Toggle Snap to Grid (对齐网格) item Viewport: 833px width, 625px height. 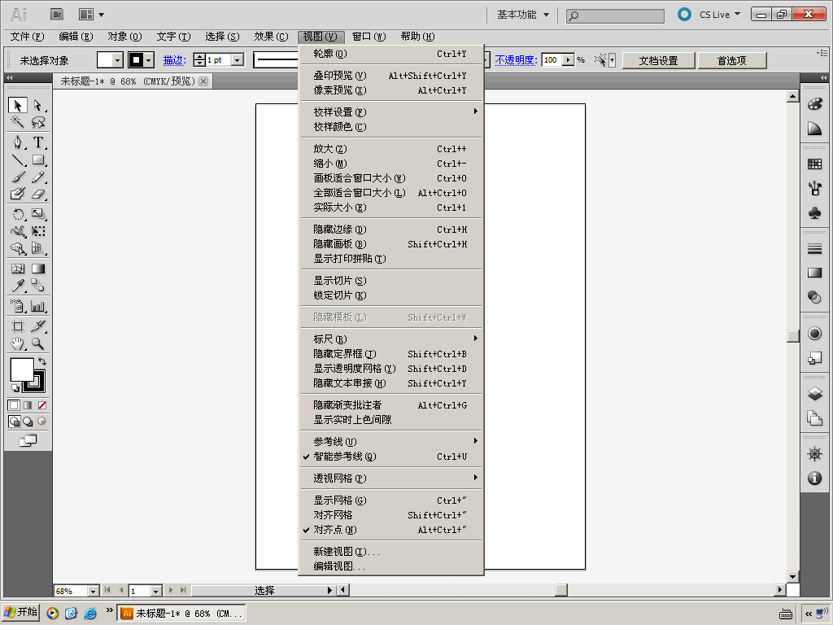pos(391,515)
